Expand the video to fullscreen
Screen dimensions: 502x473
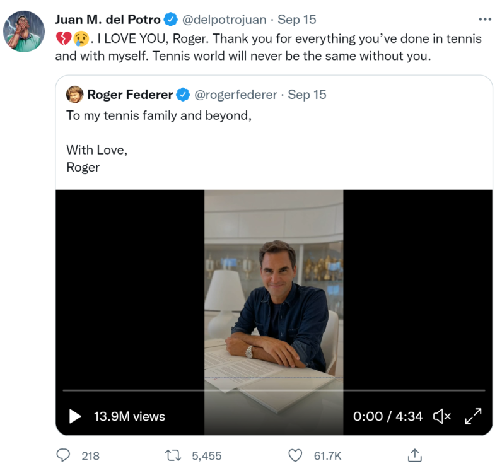tap(473, 416)
